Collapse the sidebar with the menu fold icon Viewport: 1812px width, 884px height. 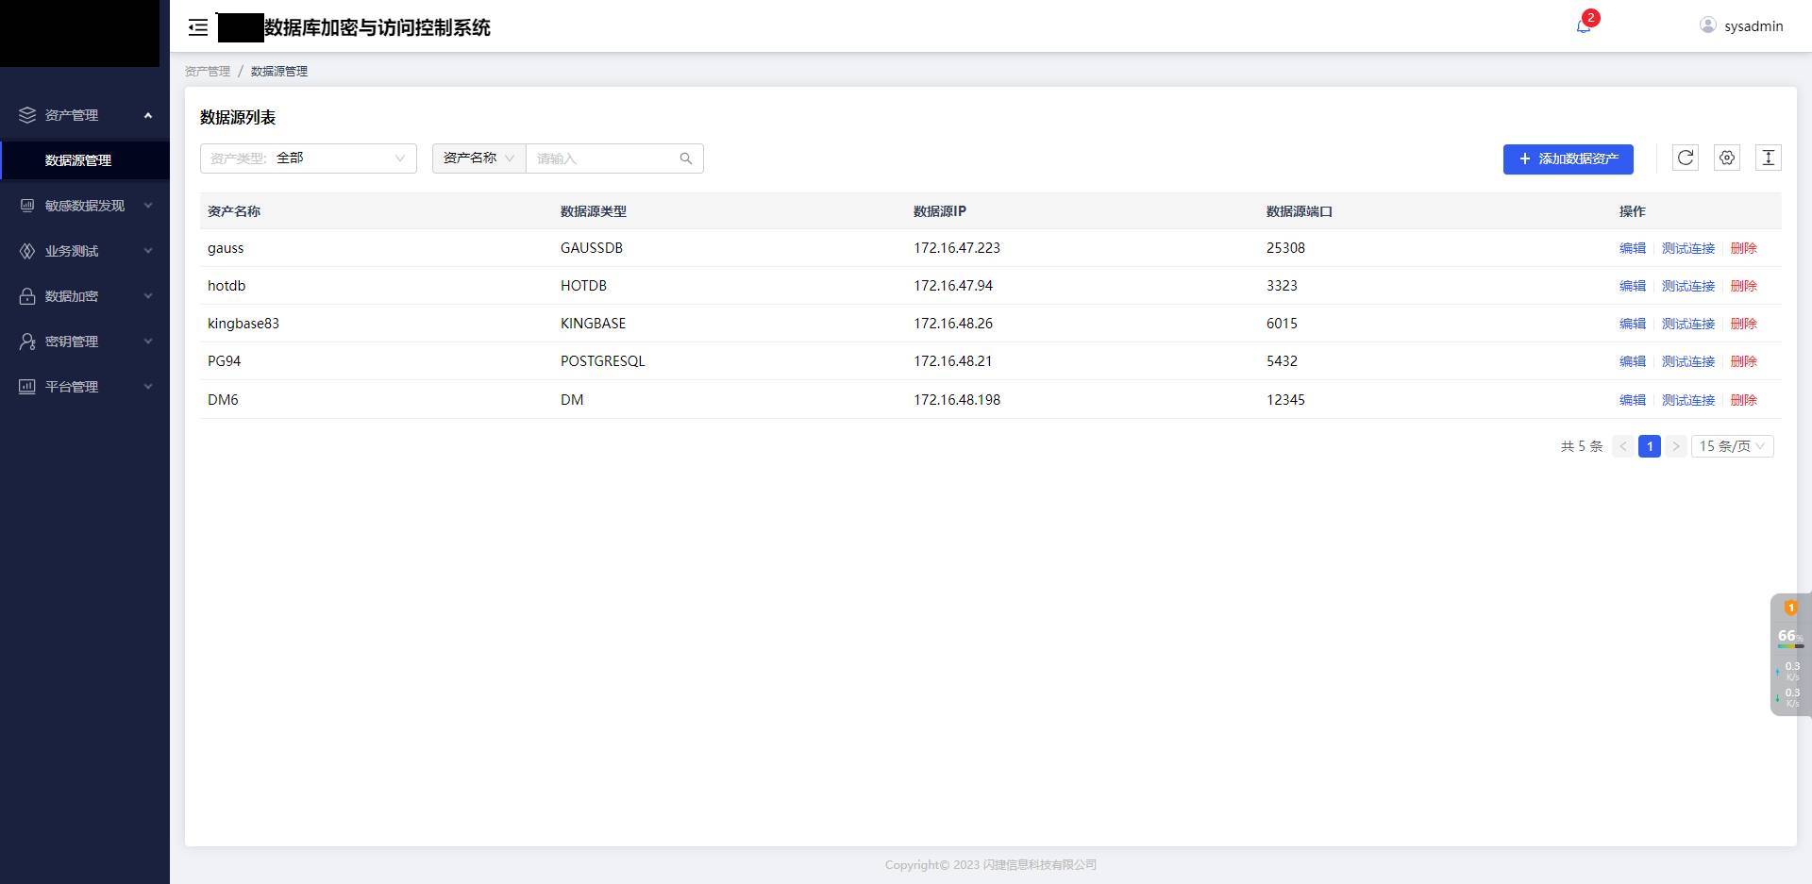coord(198,27)
